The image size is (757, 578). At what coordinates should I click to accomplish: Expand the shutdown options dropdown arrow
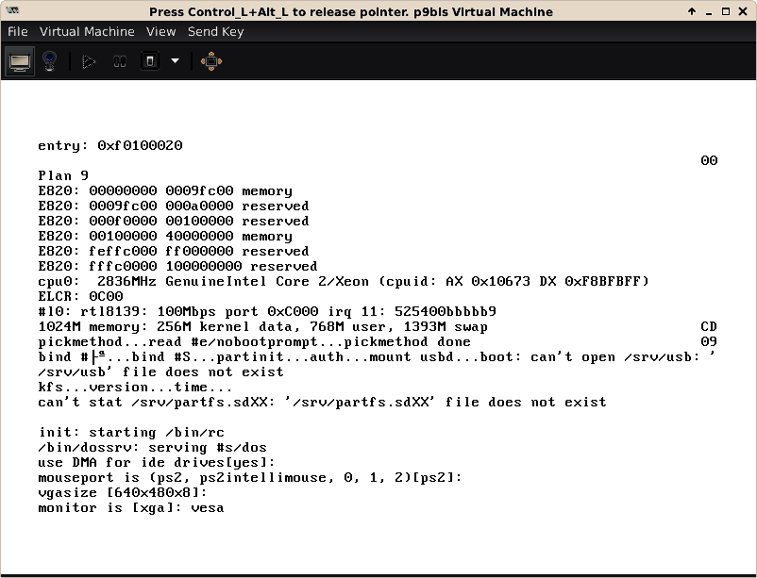pyautogui.click(x=175, y=61)
